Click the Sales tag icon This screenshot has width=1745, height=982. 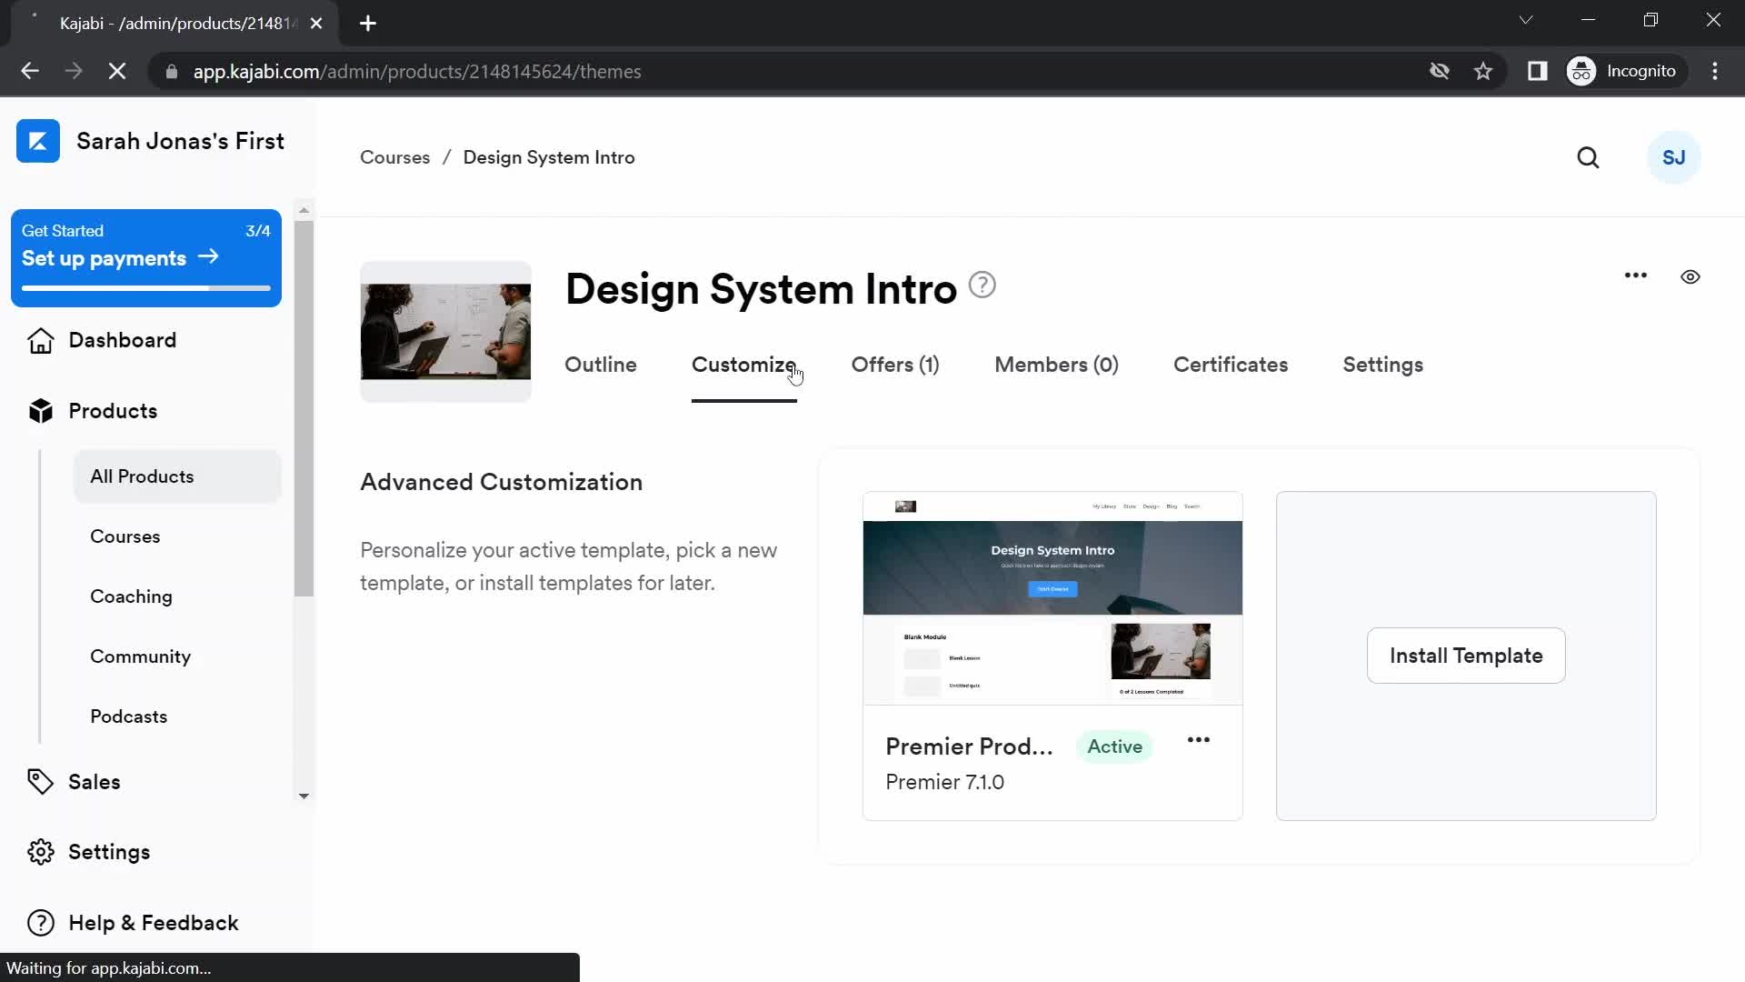(x=41, y=782)
